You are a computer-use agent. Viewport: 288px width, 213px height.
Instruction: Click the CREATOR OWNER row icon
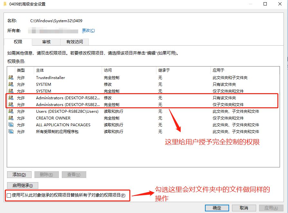[11, 118]
